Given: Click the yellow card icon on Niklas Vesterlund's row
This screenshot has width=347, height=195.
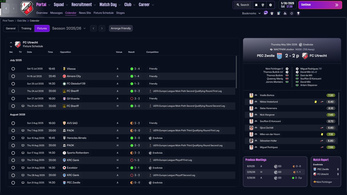Looking at the screenshot, I should pyautogui.click(x=316, y=102).
